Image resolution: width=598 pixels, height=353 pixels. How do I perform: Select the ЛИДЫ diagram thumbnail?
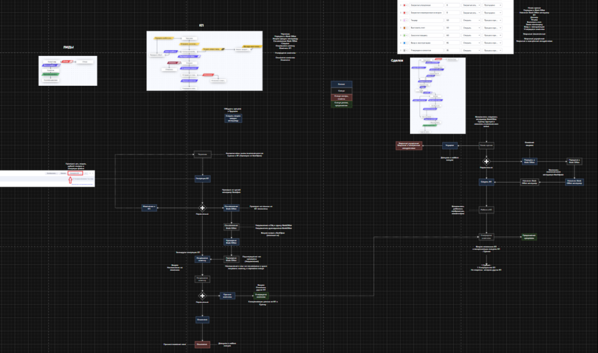tap(68, 71)
